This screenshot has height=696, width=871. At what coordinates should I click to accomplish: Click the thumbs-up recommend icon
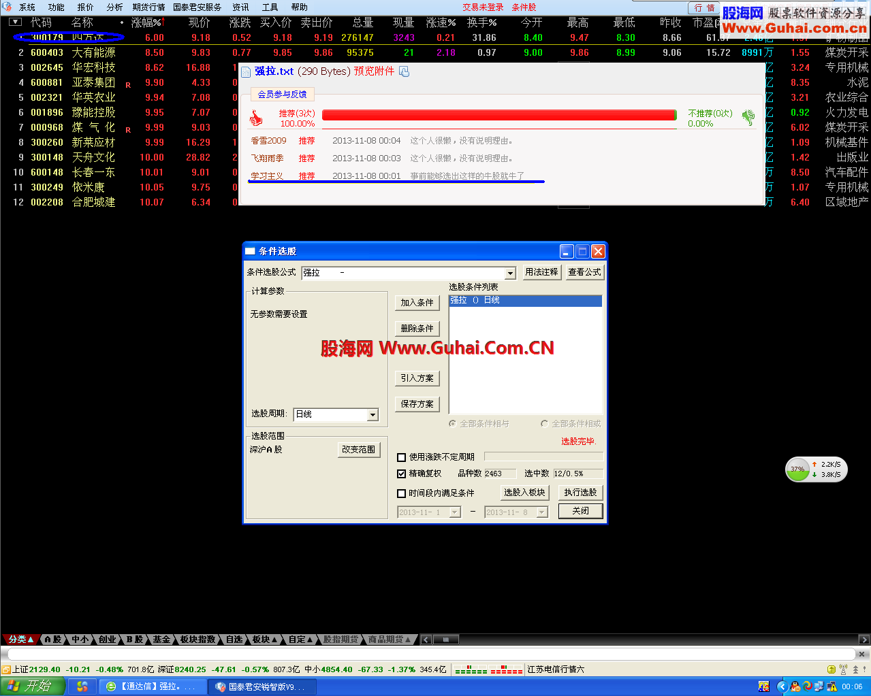point(256,118)
